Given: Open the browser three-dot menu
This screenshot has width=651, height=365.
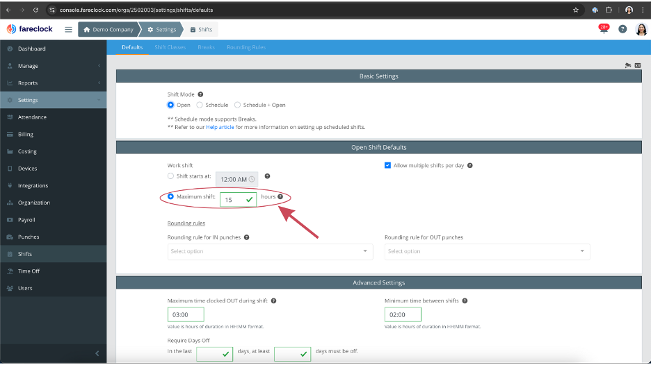Looking at the screenshot, I should 643,10.
